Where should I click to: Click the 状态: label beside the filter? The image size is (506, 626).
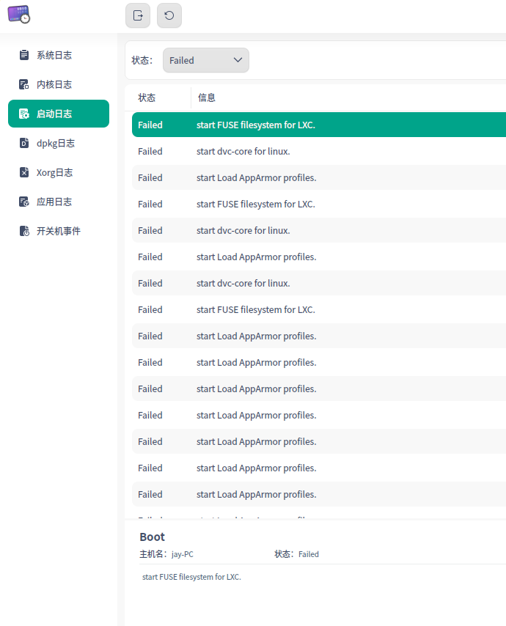tap(142, 60)
